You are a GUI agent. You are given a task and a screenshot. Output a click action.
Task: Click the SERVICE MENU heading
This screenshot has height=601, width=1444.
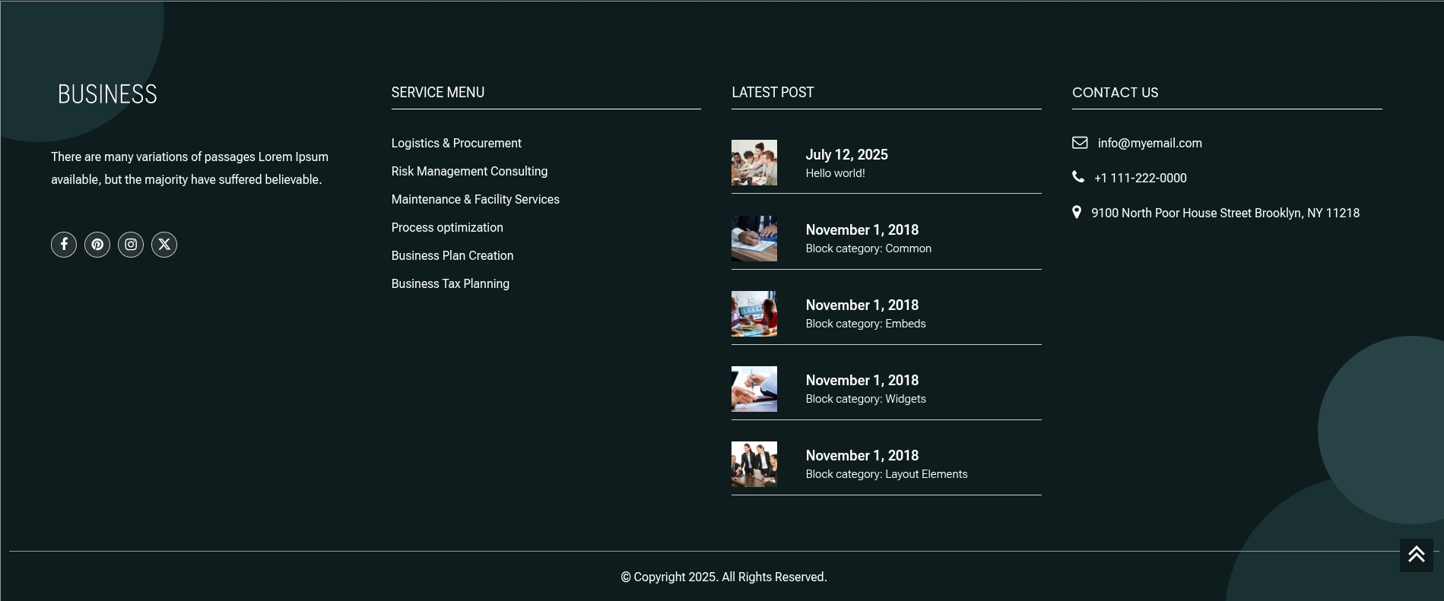[438, 92]
